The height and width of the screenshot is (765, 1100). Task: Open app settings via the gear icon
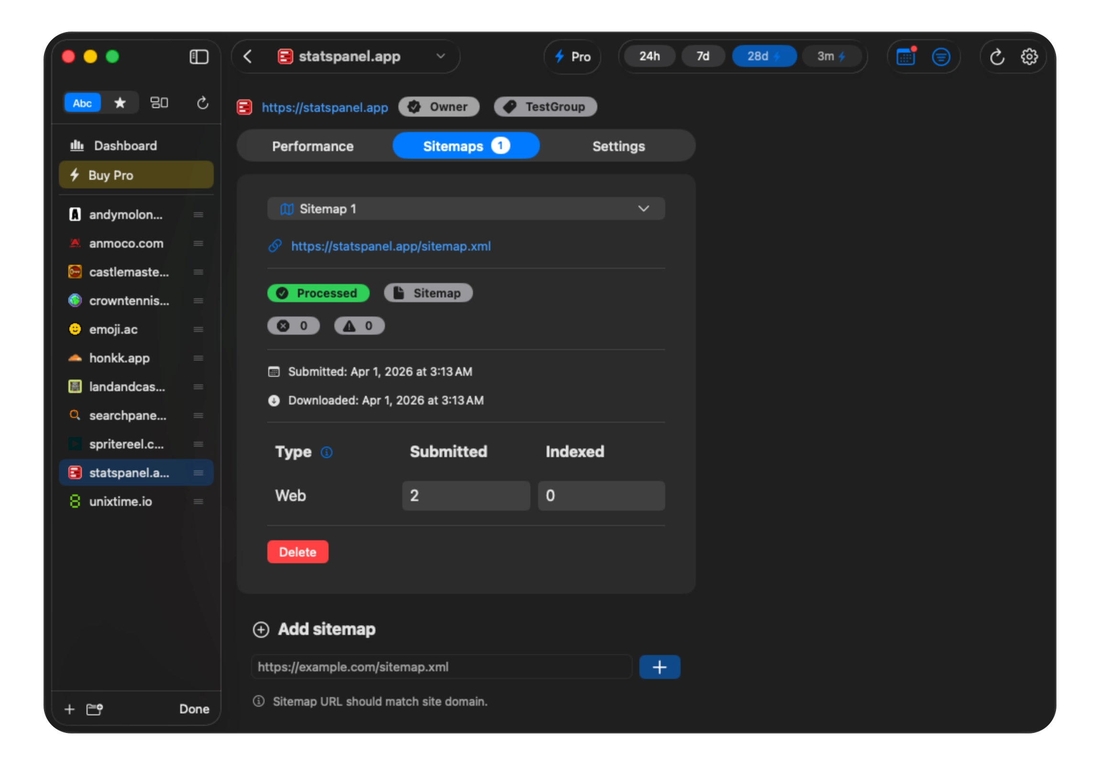1030,56
